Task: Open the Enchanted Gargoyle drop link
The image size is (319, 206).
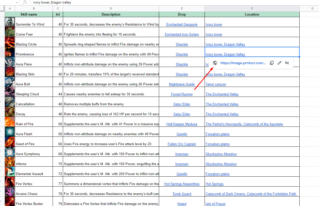Action: (x=182, y=24)
